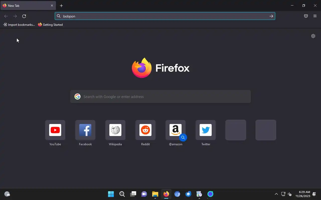The width and height of the screenshot is (321, 200).
Task: Select the New Tab tab
Action: click(x=28, y=5)
